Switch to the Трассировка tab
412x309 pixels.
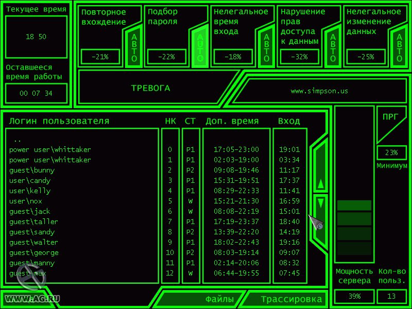[286, 299]
